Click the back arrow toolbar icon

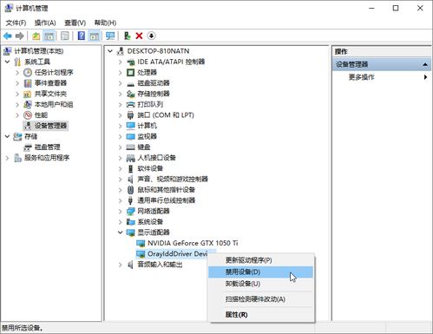pos(8,36)
